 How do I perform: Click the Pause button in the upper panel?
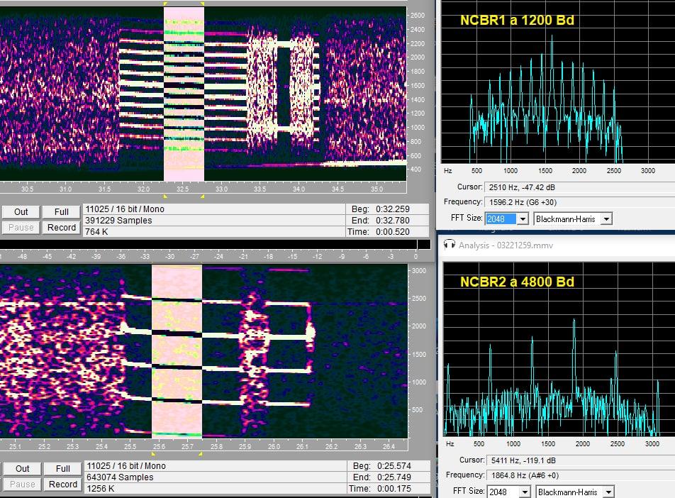21,228
